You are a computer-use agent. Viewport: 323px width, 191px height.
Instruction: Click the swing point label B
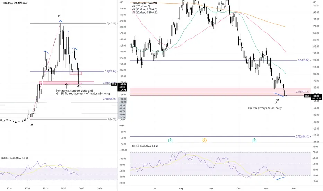click(x=59, y=16)
